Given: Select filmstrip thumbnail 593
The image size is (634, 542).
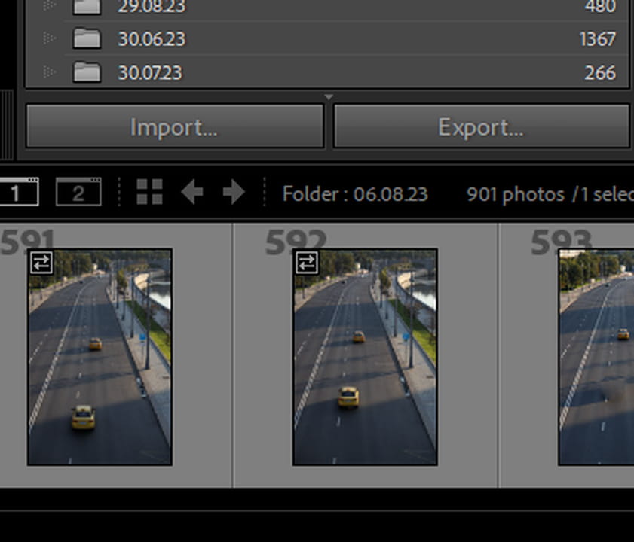Looking at the screenshot, I should point(596,357).
